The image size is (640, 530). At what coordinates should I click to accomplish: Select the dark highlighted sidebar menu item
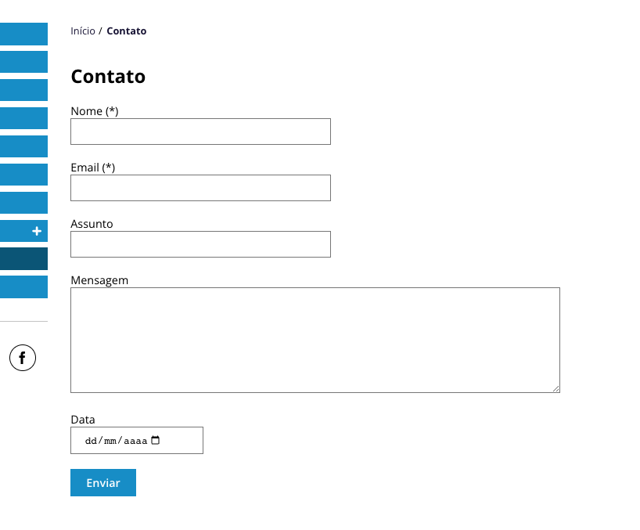[x=23, y=258]
